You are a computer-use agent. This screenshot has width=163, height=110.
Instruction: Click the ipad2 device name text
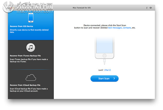(x=101, y=70)
